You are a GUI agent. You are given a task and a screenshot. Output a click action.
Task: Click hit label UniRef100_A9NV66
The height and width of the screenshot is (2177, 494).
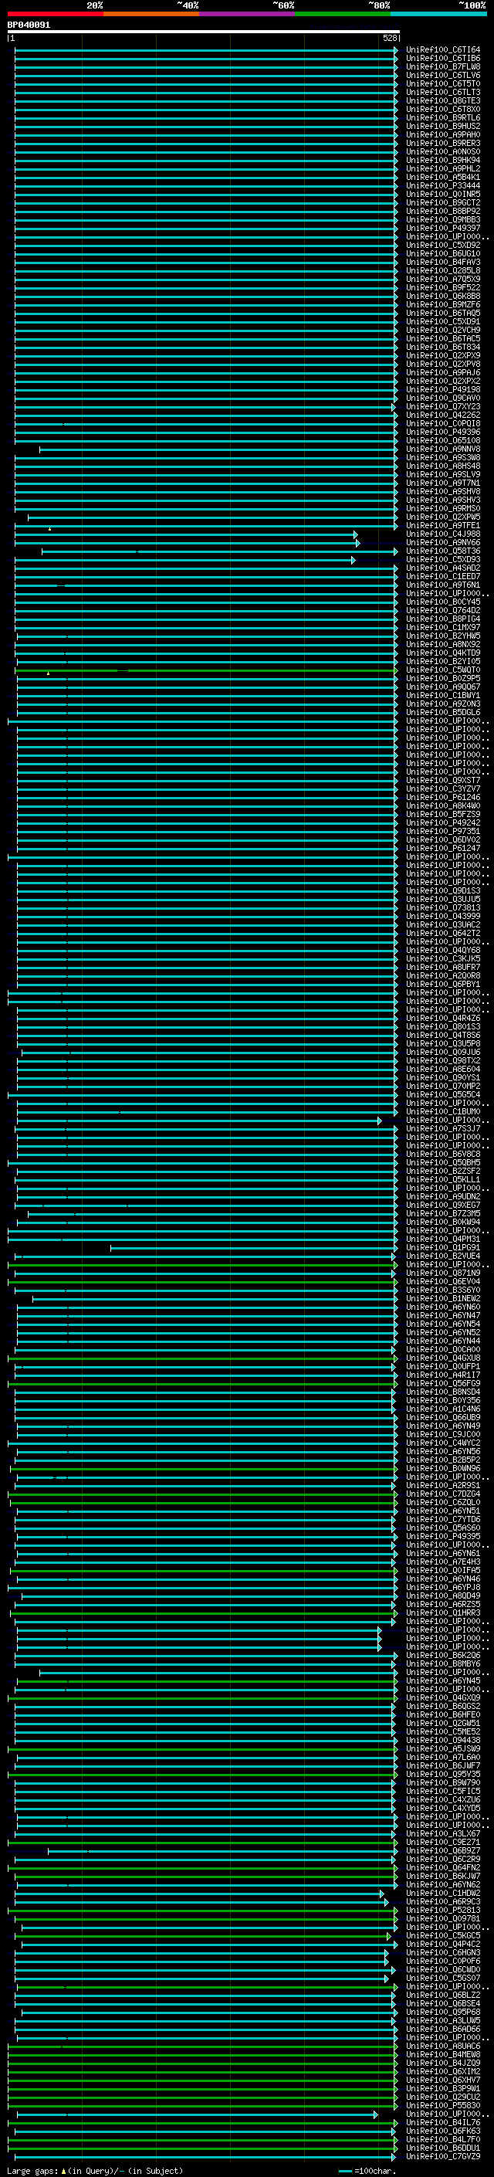[x=442, y=543]
